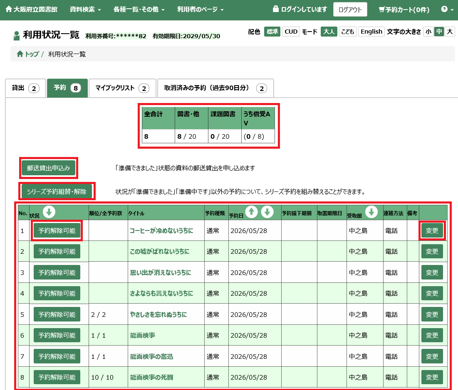Switch mode to こども
Viewport: 458px width, 390px height.
[x=348, y=32]
